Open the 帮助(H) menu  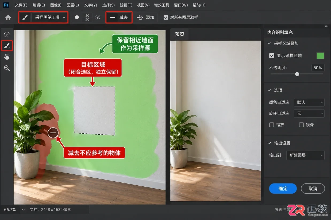[x=199, y=5]
